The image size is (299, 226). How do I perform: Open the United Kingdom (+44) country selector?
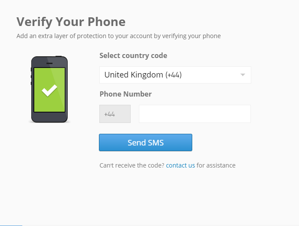point(175,75)
